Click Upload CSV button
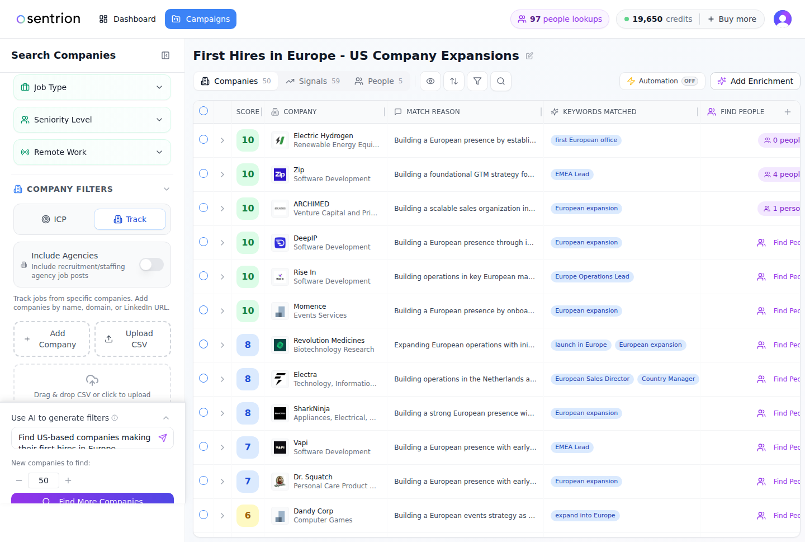Image resolution: width=805 pixels, height=542 pixels. [x=133, y=339]
